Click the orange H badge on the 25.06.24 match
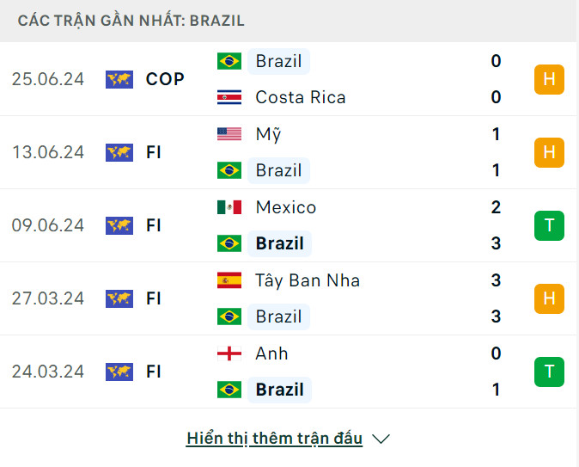579x467 pixels. pyautogui.click(x=549, y=79)
